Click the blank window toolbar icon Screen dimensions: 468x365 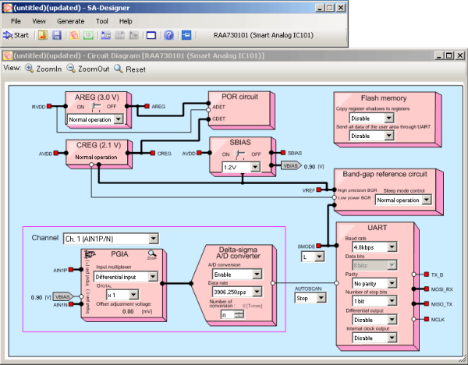(151, 35)
